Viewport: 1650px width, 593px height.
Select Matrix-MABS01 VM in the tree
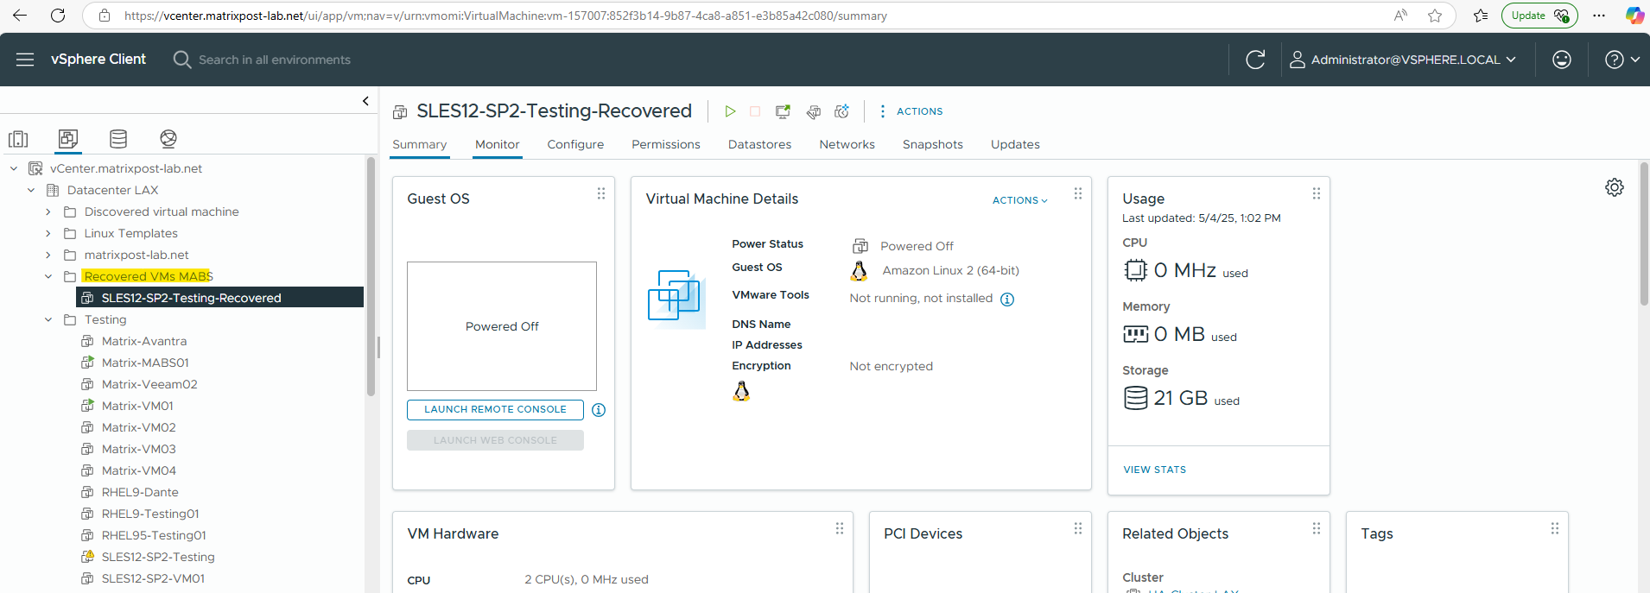click(x=144, y=363)
